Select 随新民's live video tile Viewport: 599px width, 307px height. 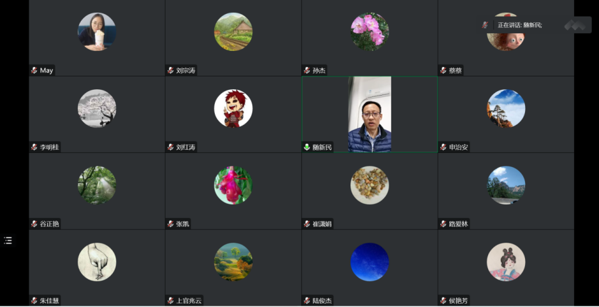click(x=370, y=114)
